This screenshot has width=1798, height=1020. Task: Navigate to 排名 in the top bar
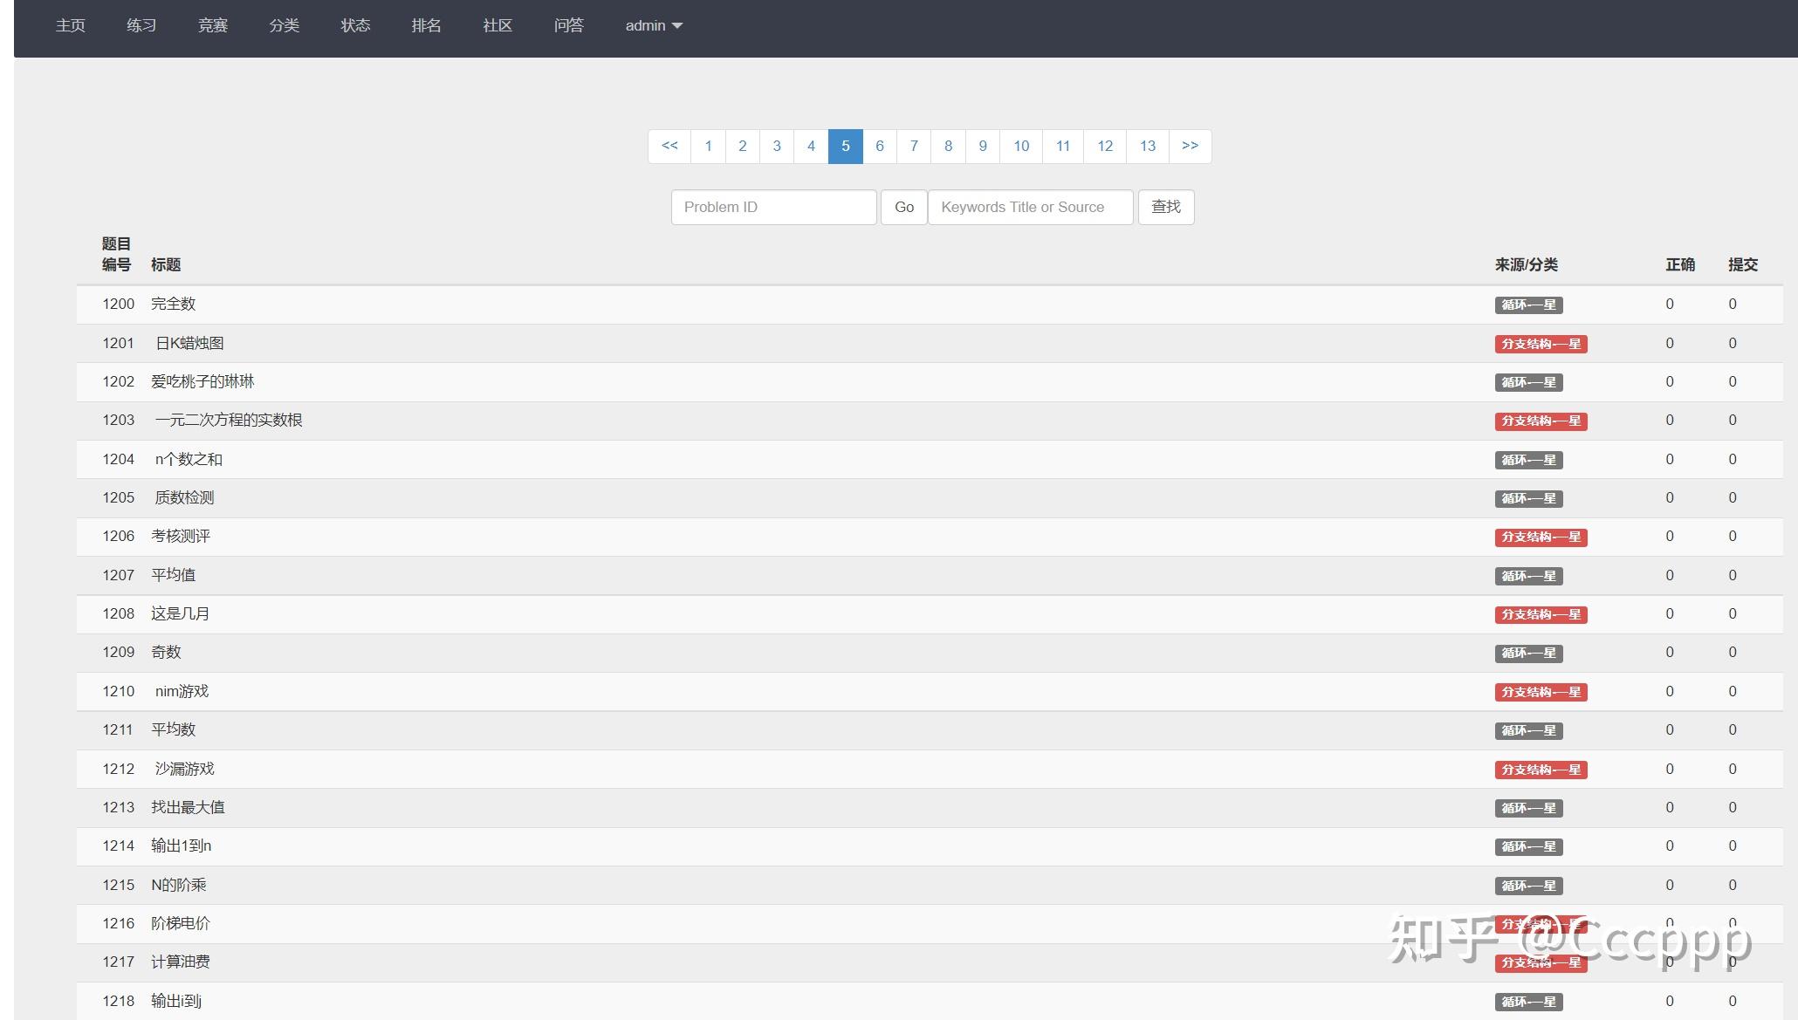pos(426,26)
